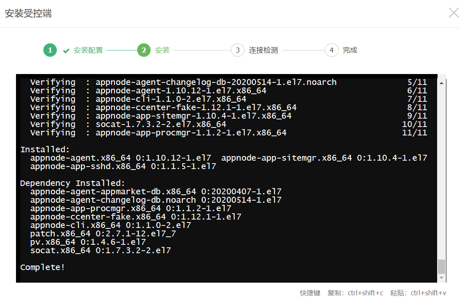
Task: Click the 安装受控端 dialog title
Action: (x=28, y=13)
